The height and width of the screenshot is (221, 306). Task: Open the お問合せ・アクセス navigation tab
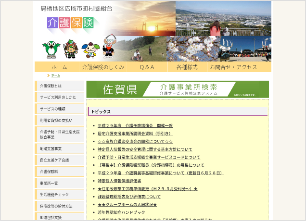click(x=233, y=67)
